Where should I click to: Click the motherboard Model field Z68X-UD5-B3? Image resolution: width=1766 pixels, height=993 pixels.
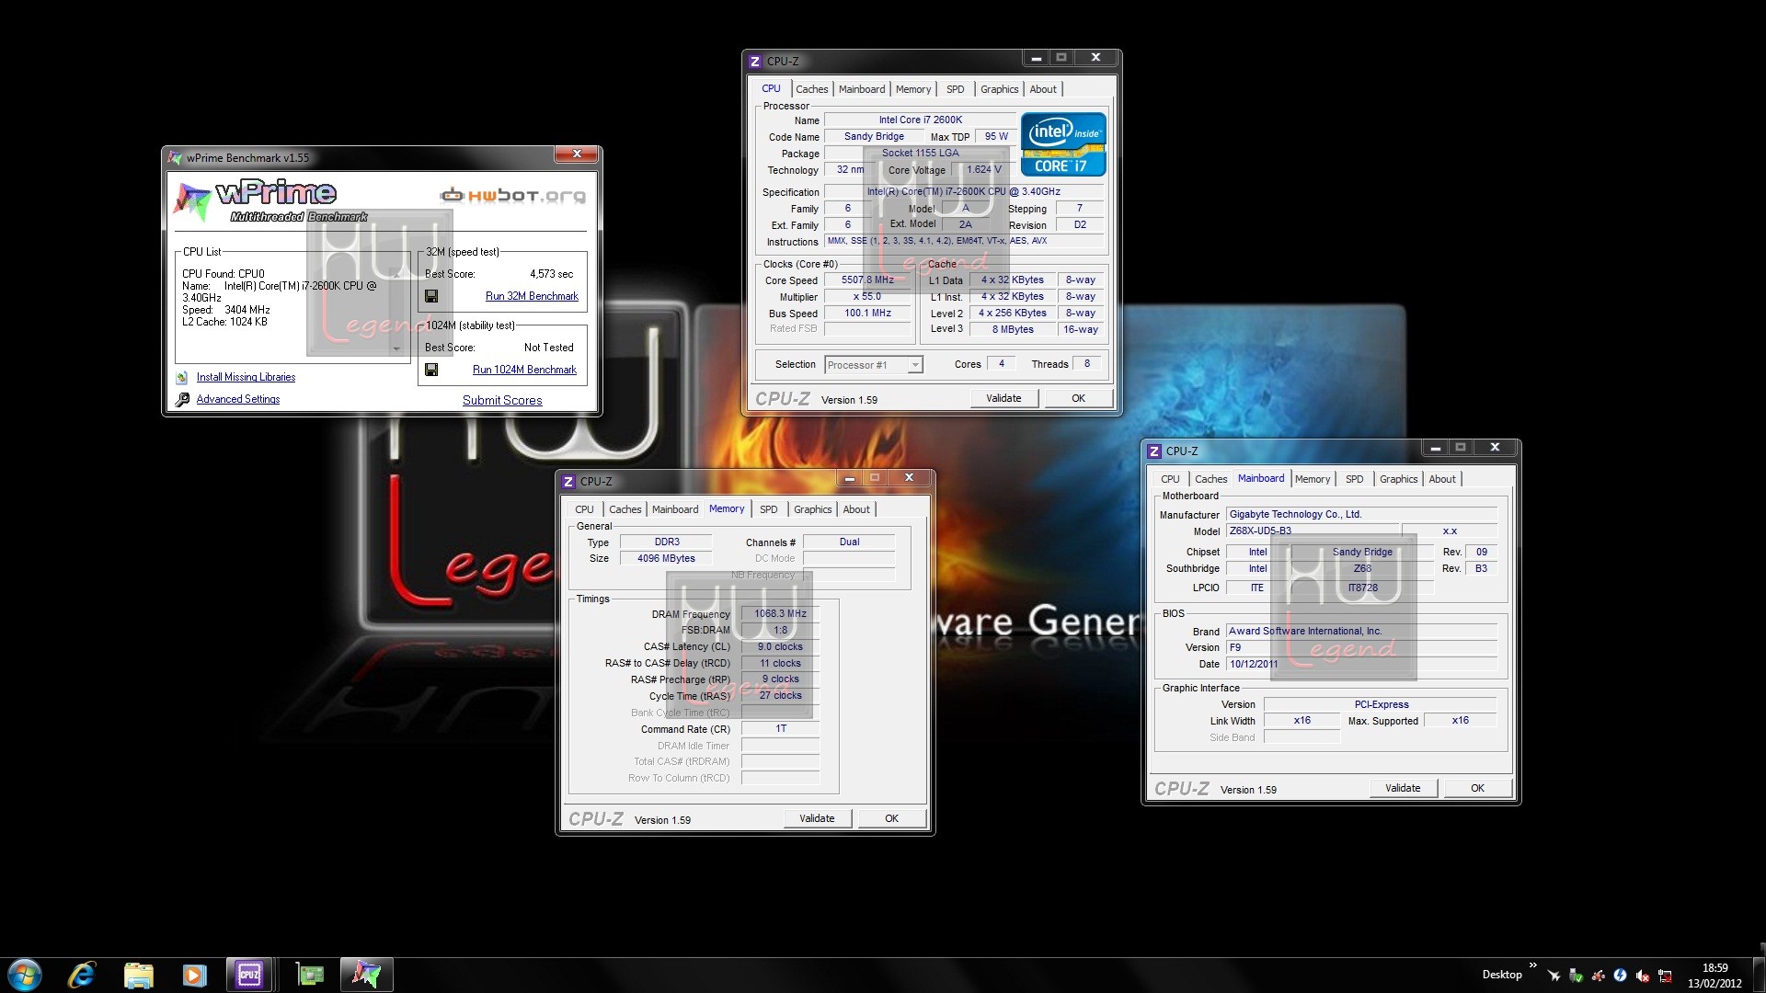pos(1313,531)
